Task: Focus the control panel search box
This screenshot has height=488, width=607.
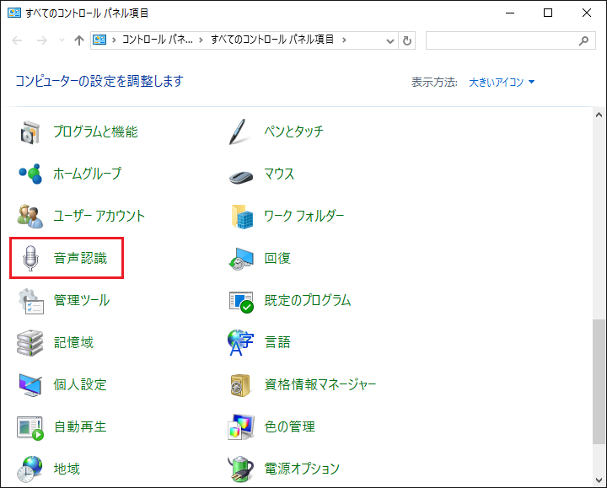Action: (x=502, y=40)
